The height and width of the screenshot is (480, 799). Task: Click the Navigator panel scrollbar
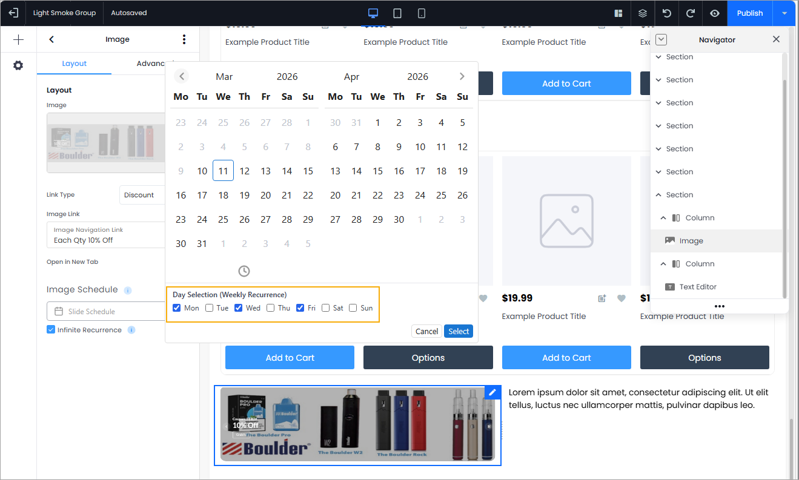[785, 189]
